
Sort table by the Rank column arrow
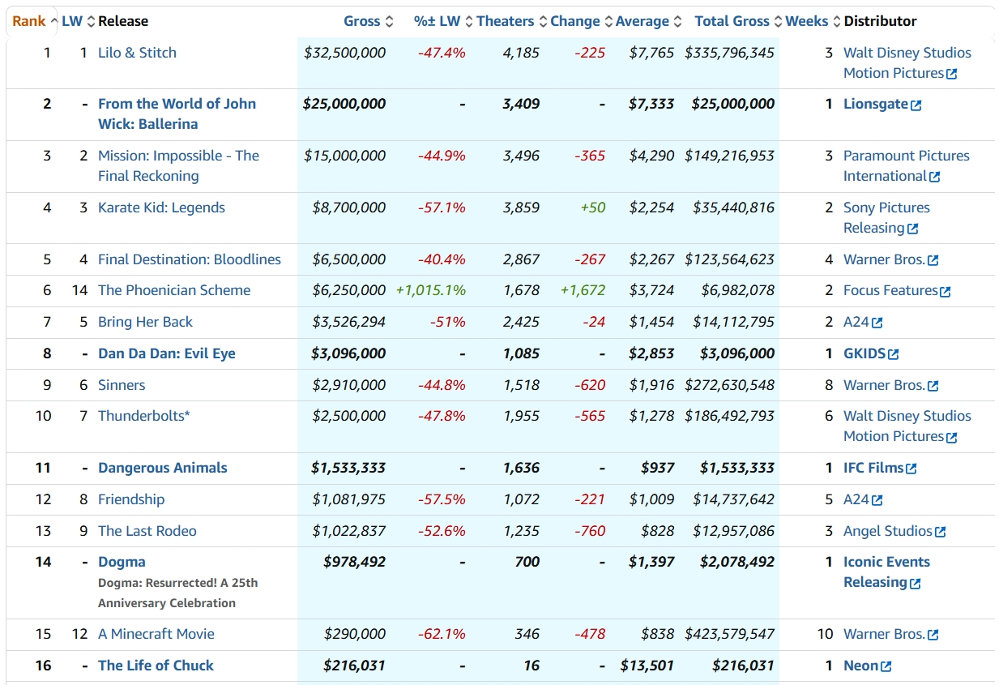[x=54, y=22]
